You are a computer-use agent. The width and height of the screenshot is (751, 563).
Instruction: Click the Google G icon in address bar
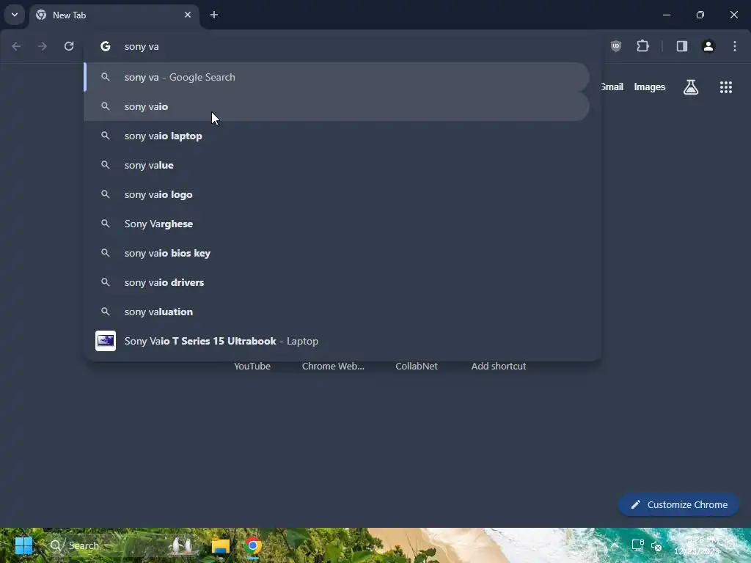pyautogui.click(x=106, y=46)
